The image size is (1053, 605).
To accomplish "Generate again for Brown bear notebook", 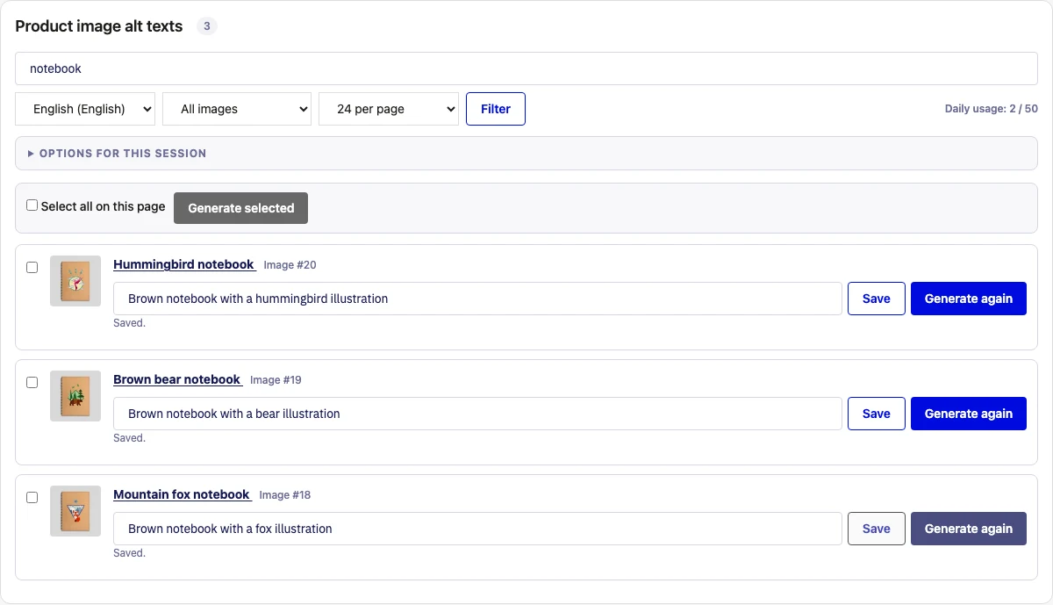I will (969, 414).
